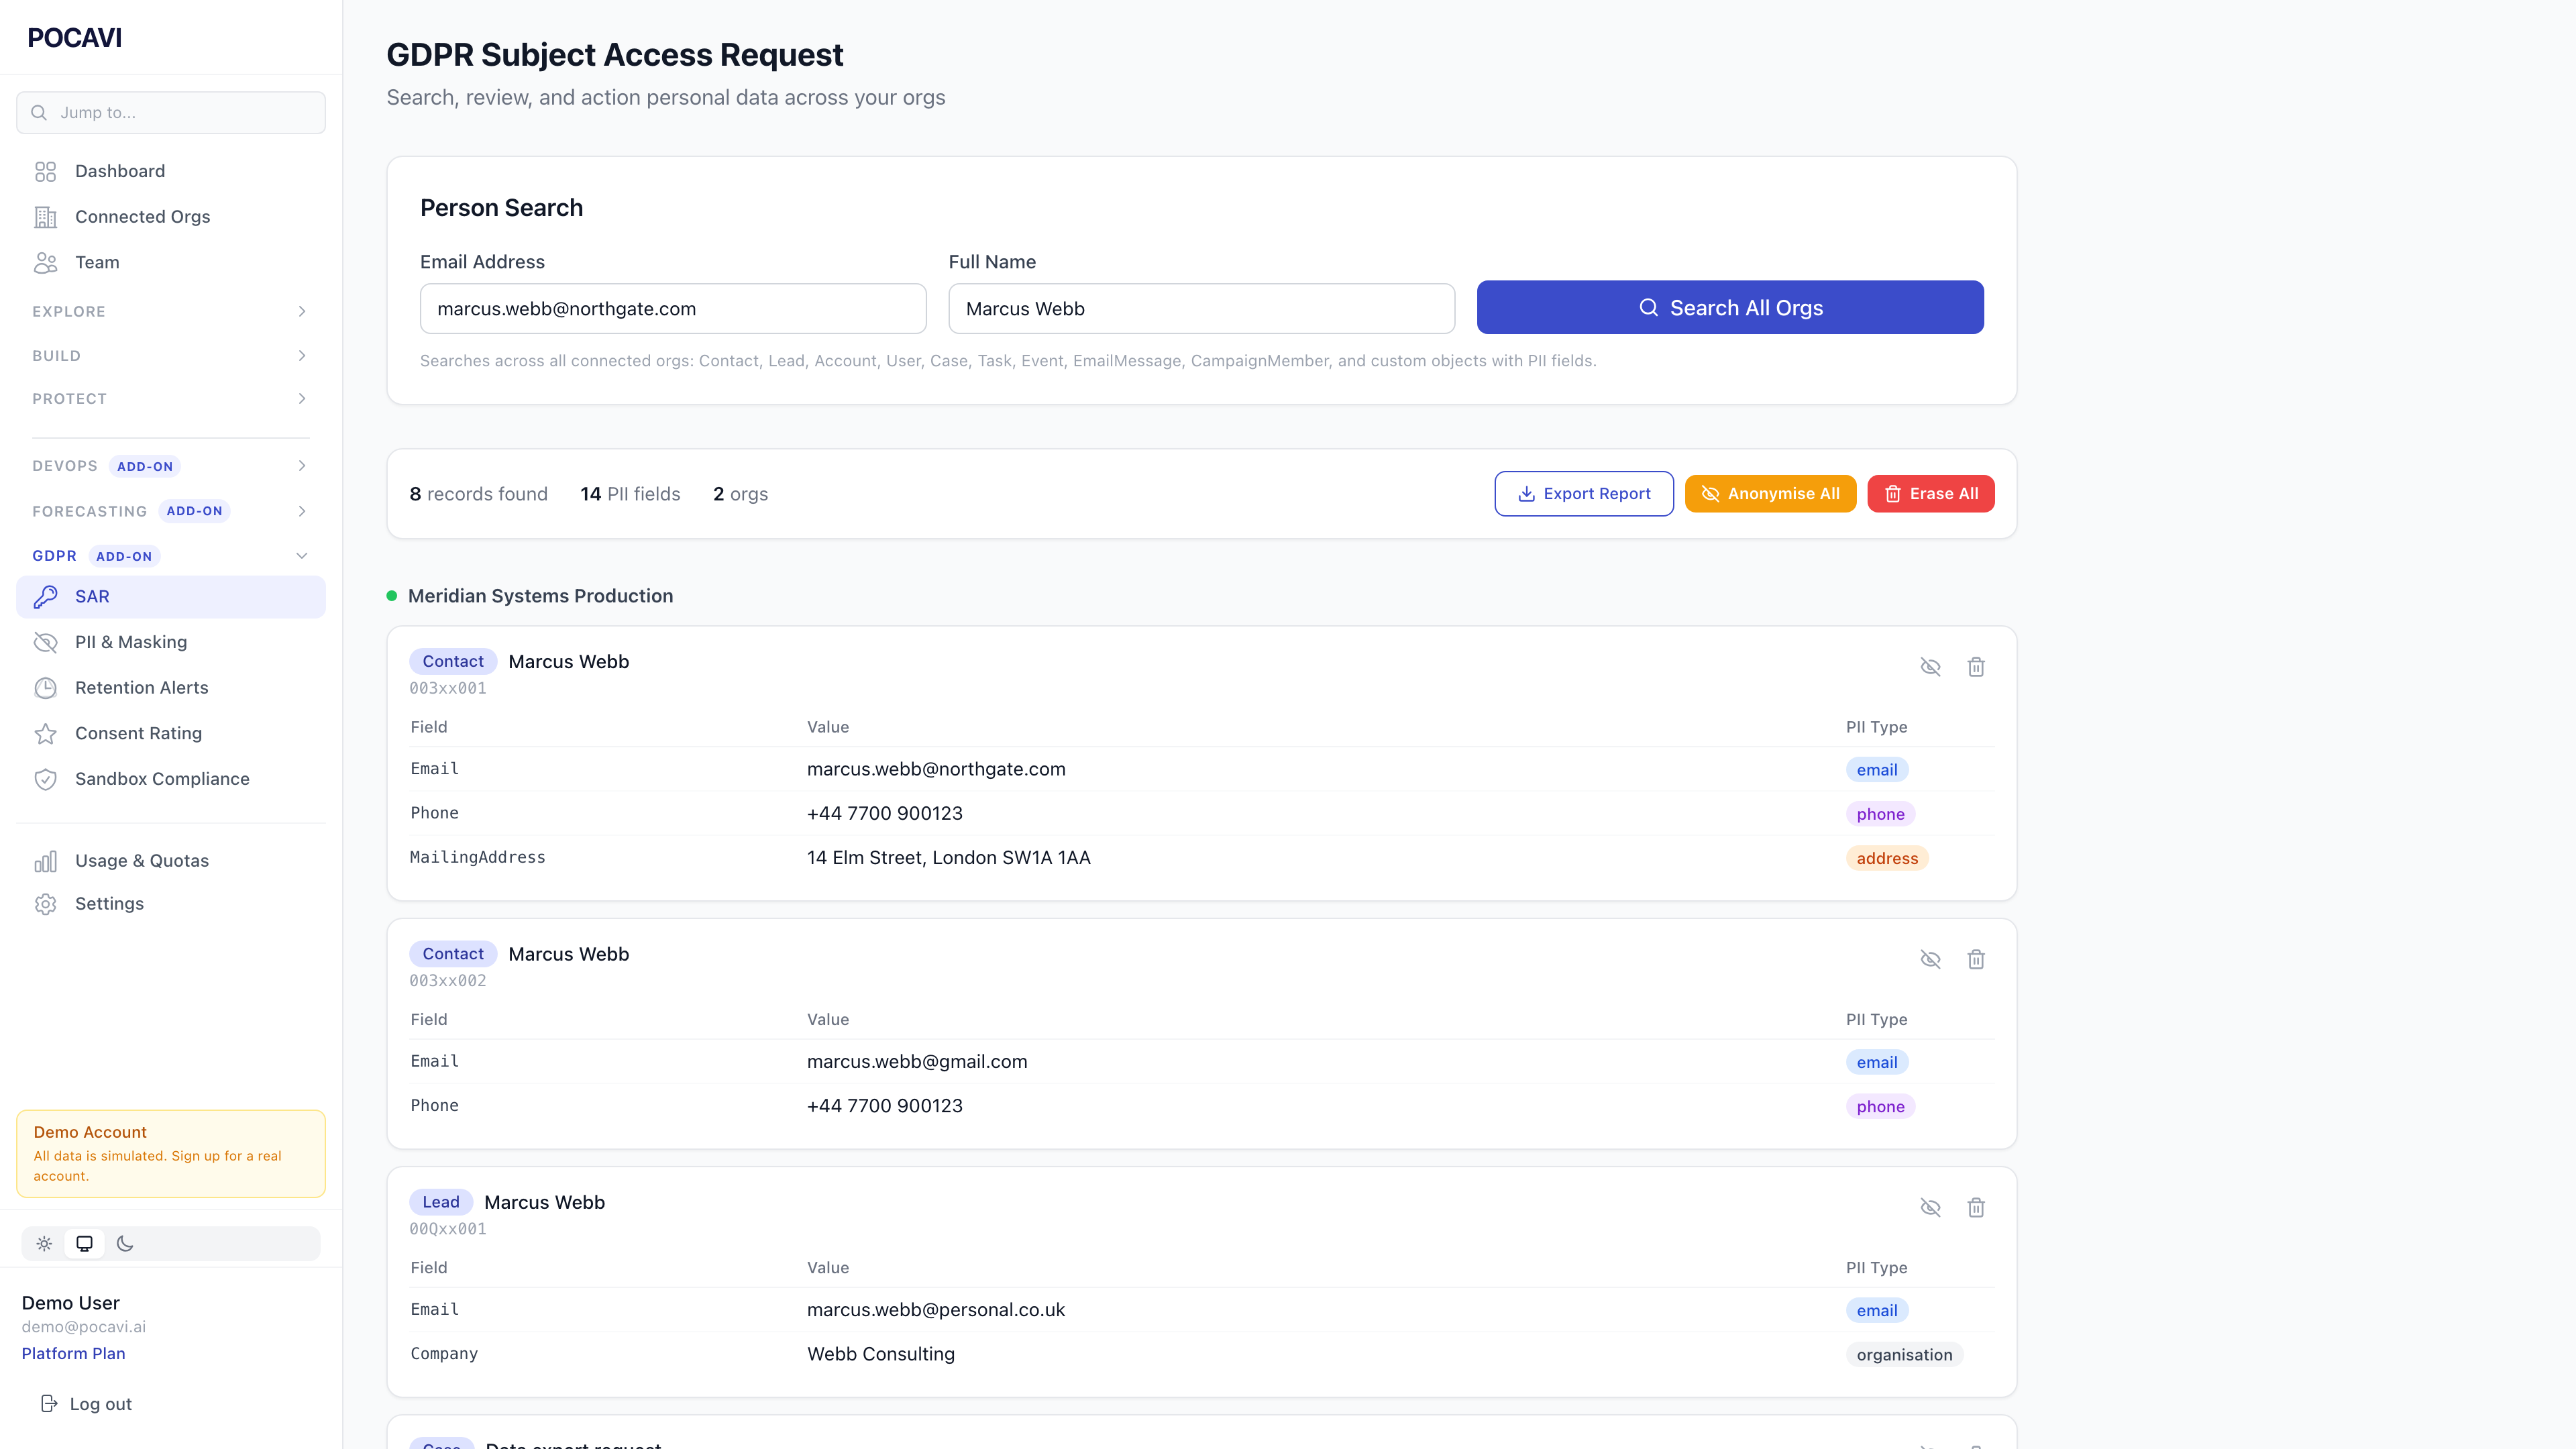Select the Consent Rating star icon
Viewport: 2576px width, 1449px height.
point(46,733)
